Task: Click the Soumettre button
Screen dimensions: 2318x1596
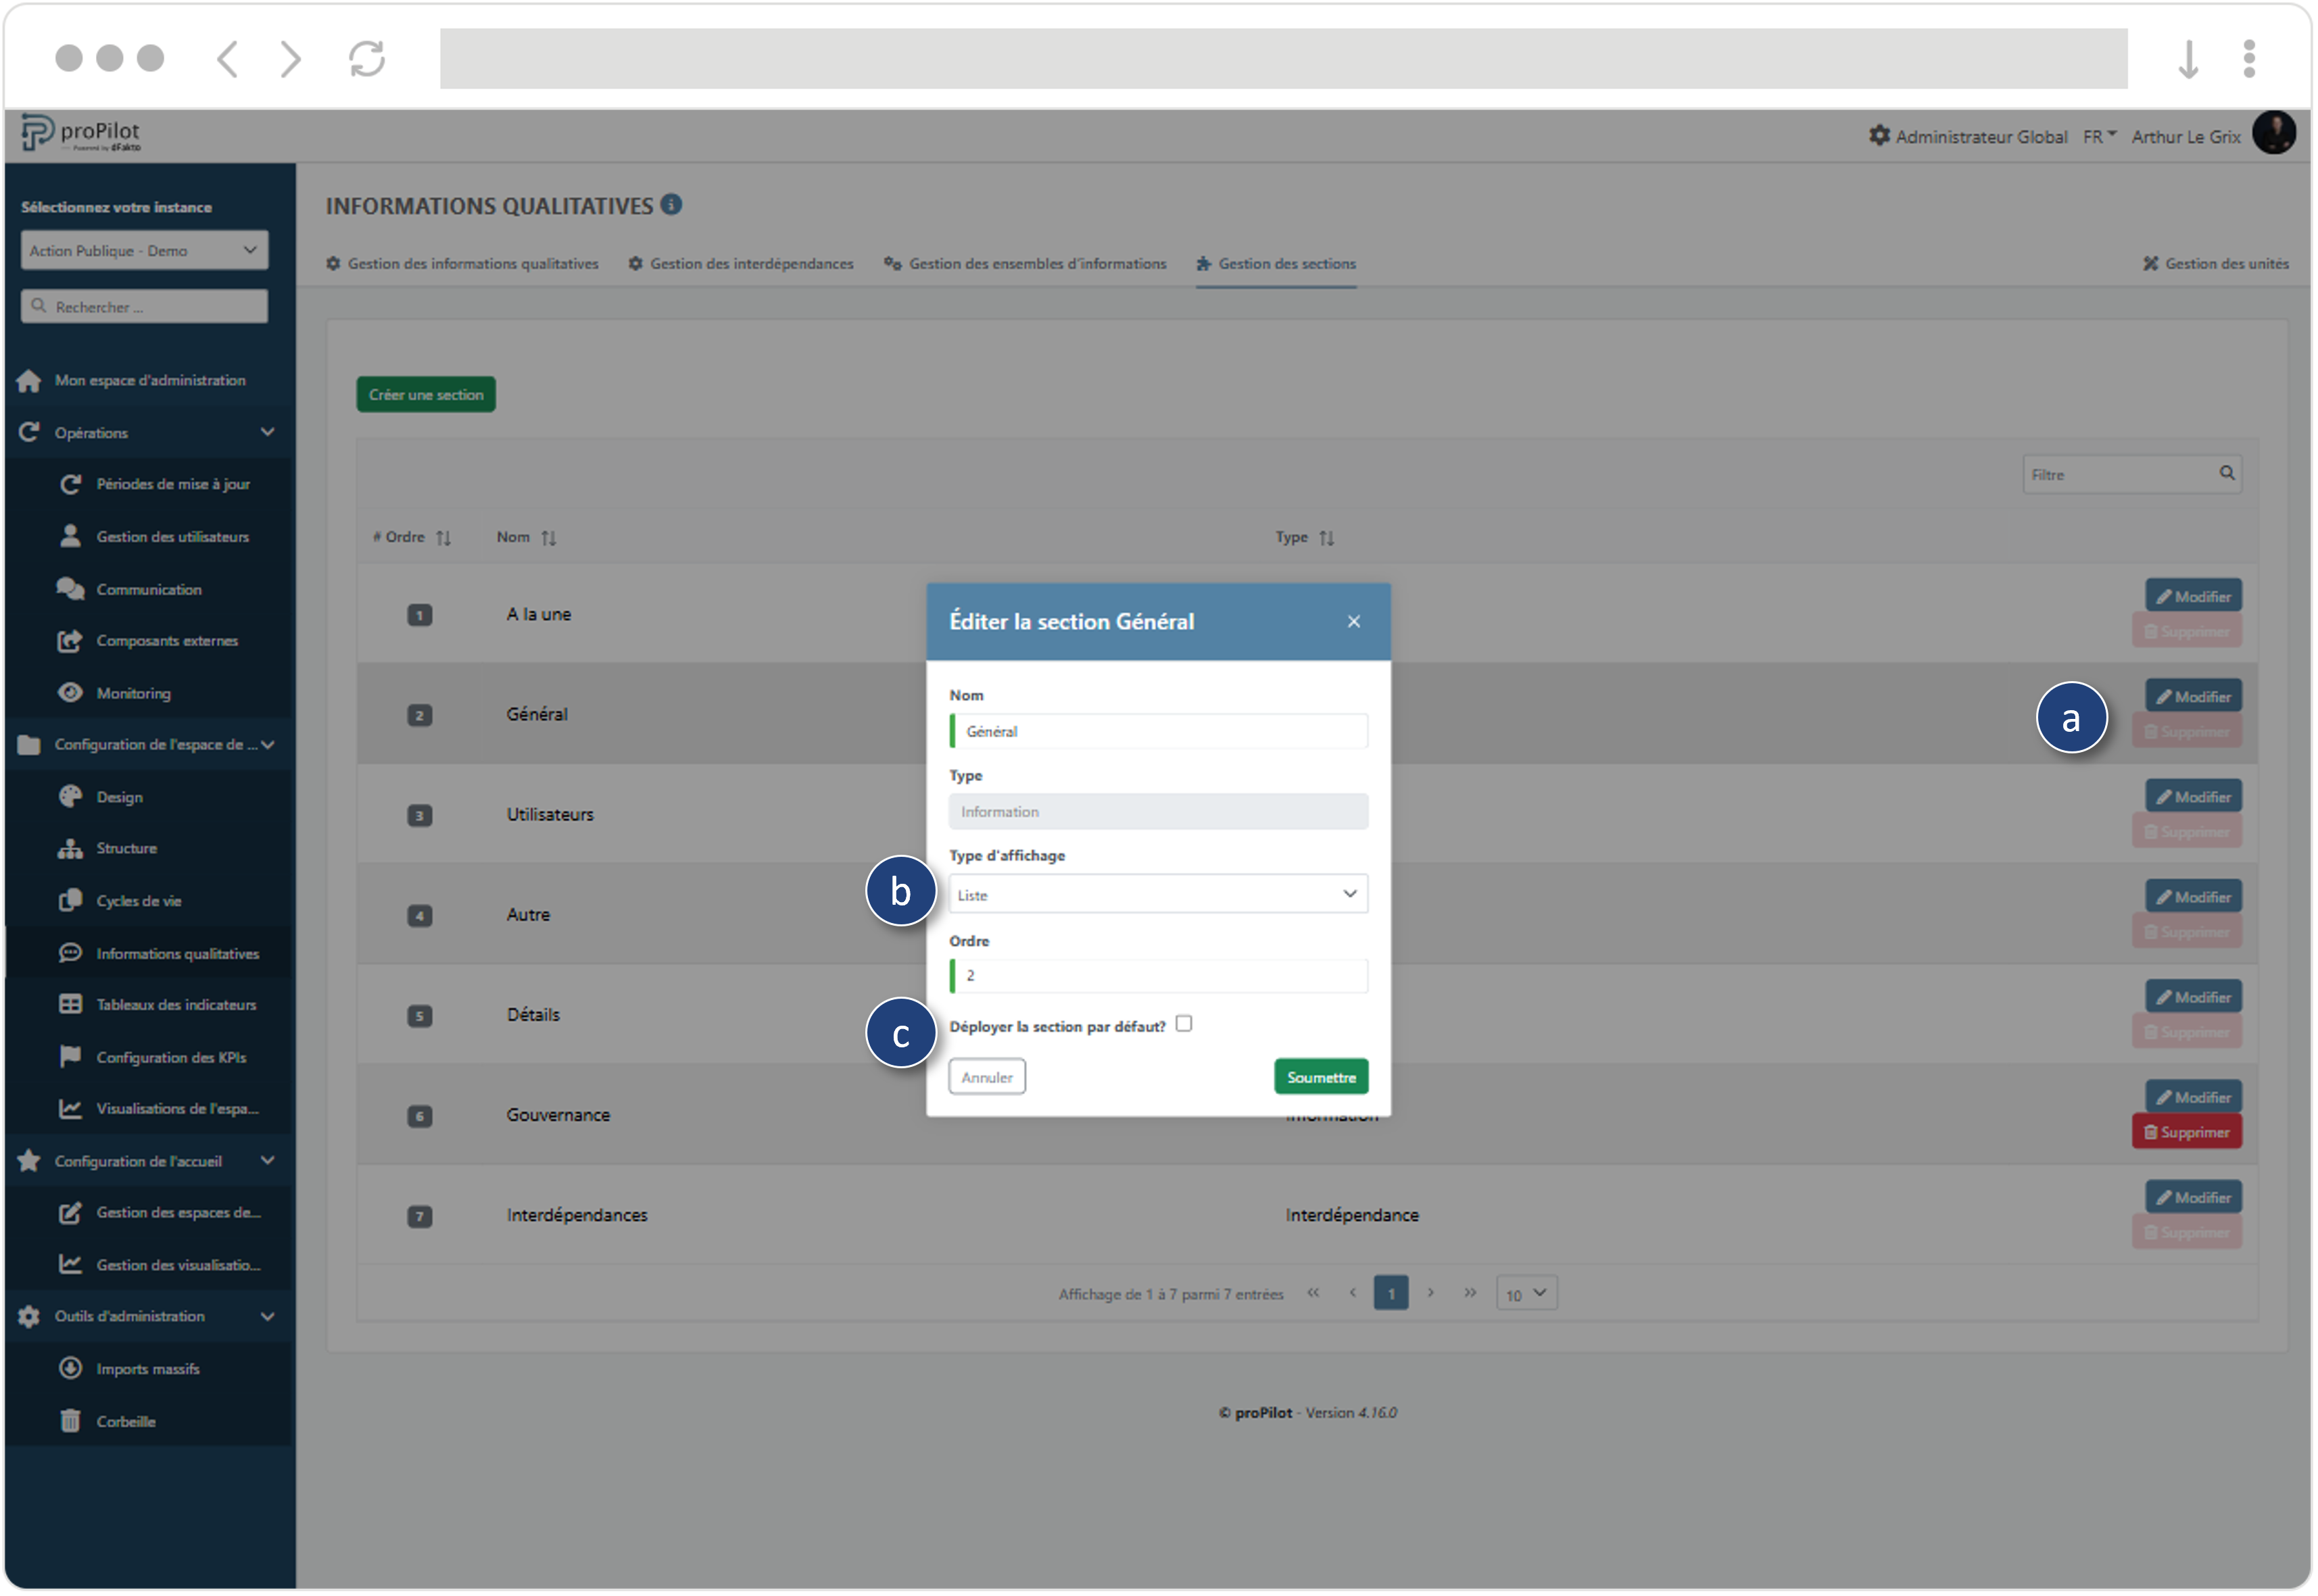Action: [1321, 1076]
